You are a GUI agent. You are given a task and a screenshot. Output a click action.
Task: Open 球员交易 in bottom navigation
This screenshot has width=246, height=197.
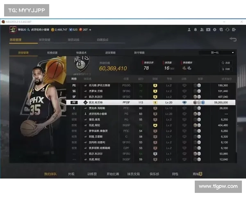point(134,174)
